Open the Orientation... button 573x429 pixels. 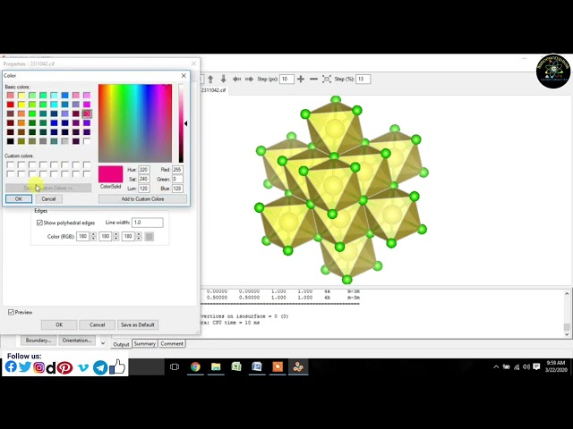coord(77,341)
